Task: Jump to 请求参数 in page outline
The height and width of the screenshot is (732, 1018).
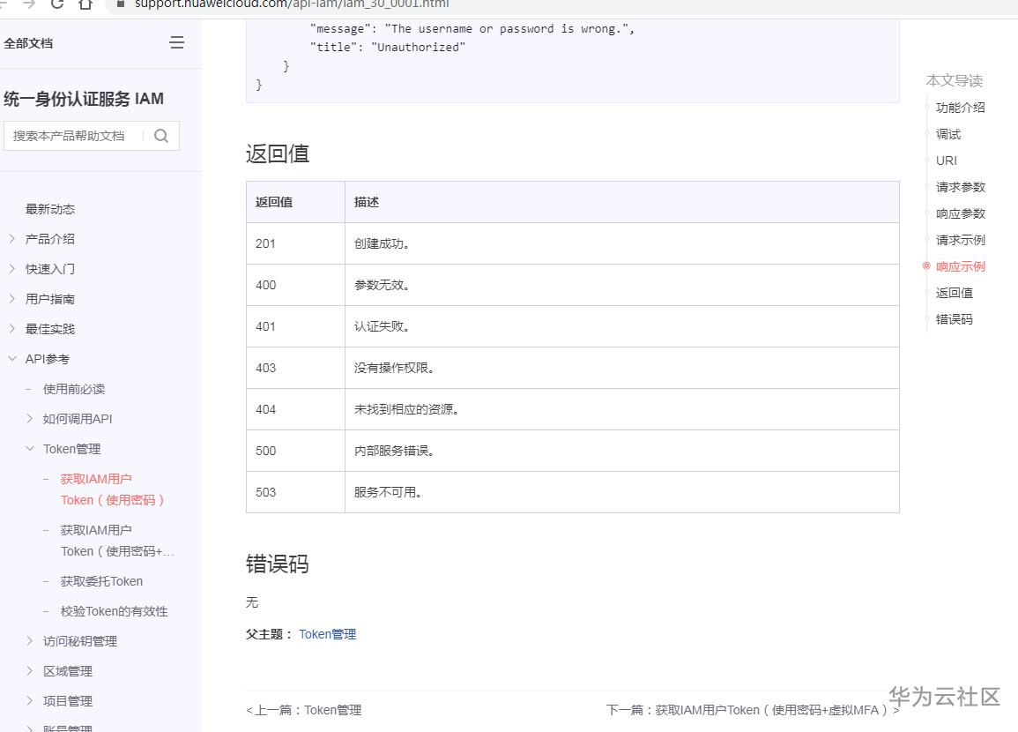Action: [x=960, y=187]
